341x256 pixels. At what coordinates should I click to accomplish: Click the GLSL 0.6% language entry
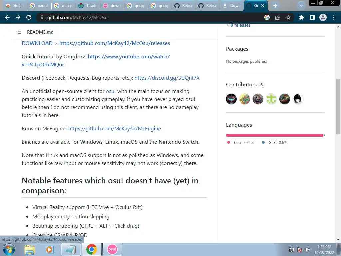click(x=275, y=143)
